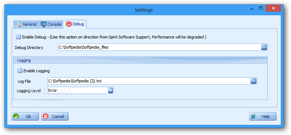Click the General tab notepad icon
The height and width of the screenshot is (135, 291).
[18, 24]
